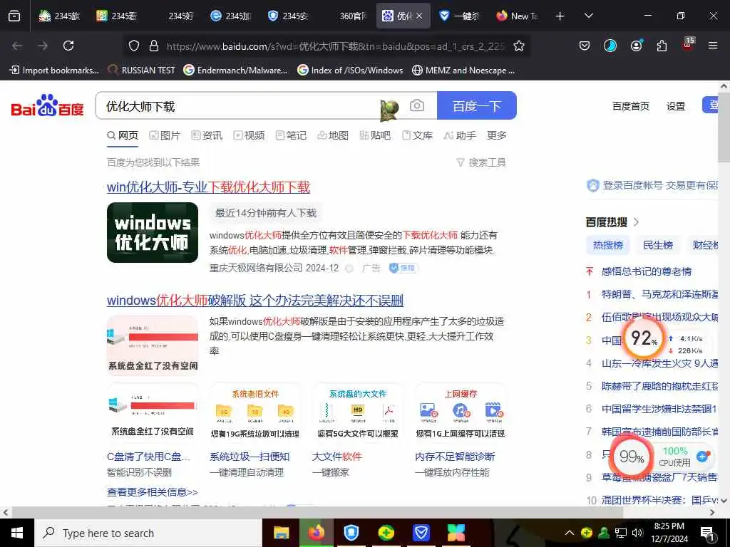Open Firefox hamburger application menu

pos(713,46)
